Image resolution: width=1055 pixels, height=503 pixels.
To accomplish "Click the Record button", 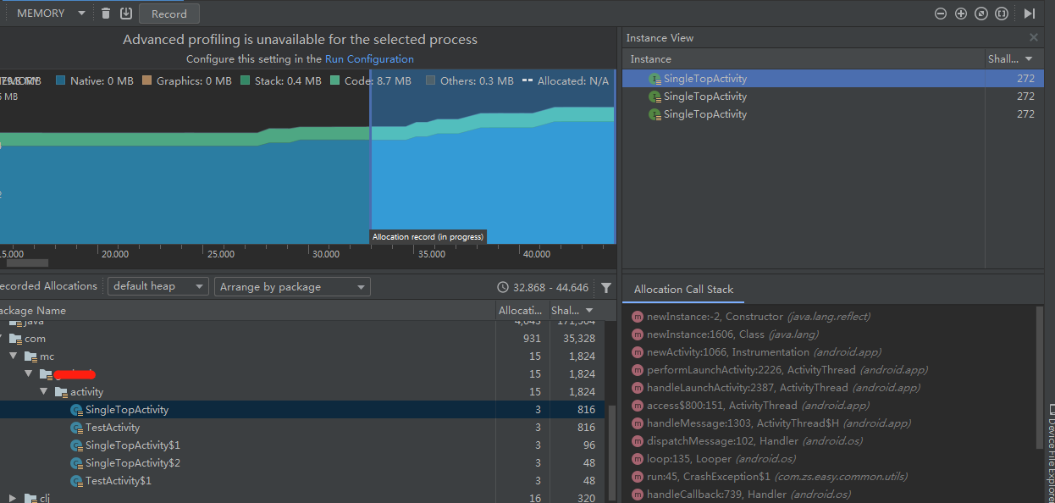I will coord(169,14).
